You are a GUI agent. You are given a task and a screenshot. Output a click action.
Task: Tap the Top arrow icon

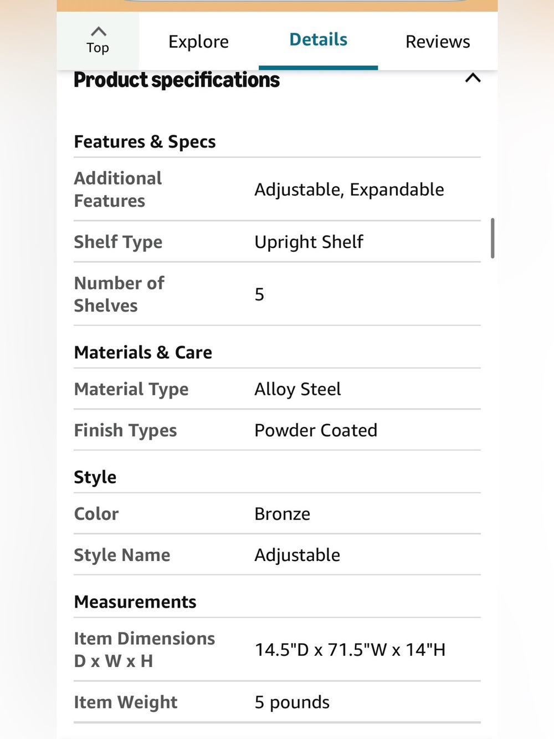pyautogui.click(x=98, y=32)
